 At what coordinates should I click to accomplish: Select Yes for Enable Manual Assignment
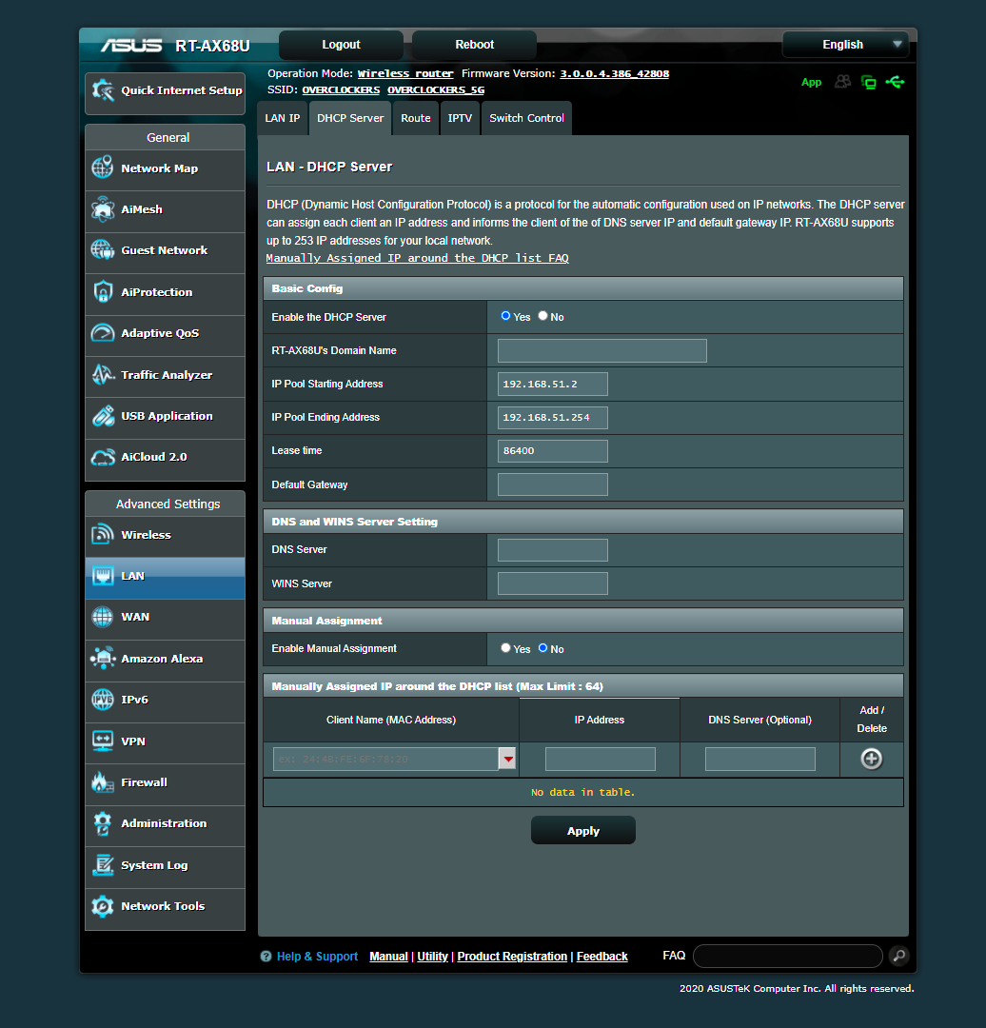(505, 648)
